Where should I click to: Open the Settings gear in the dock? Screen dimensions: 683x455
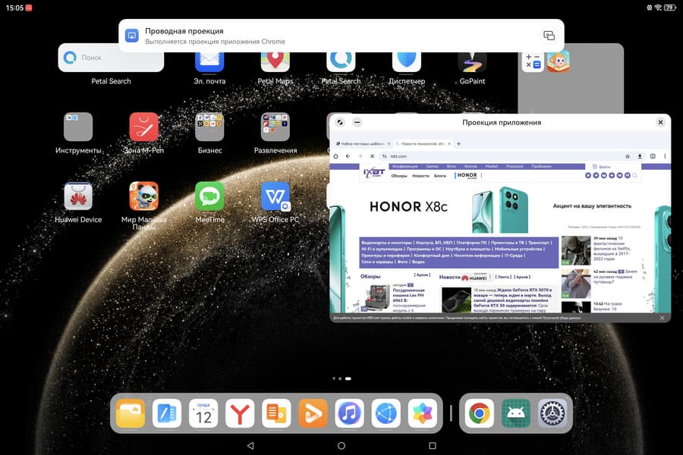coord(552,413)
